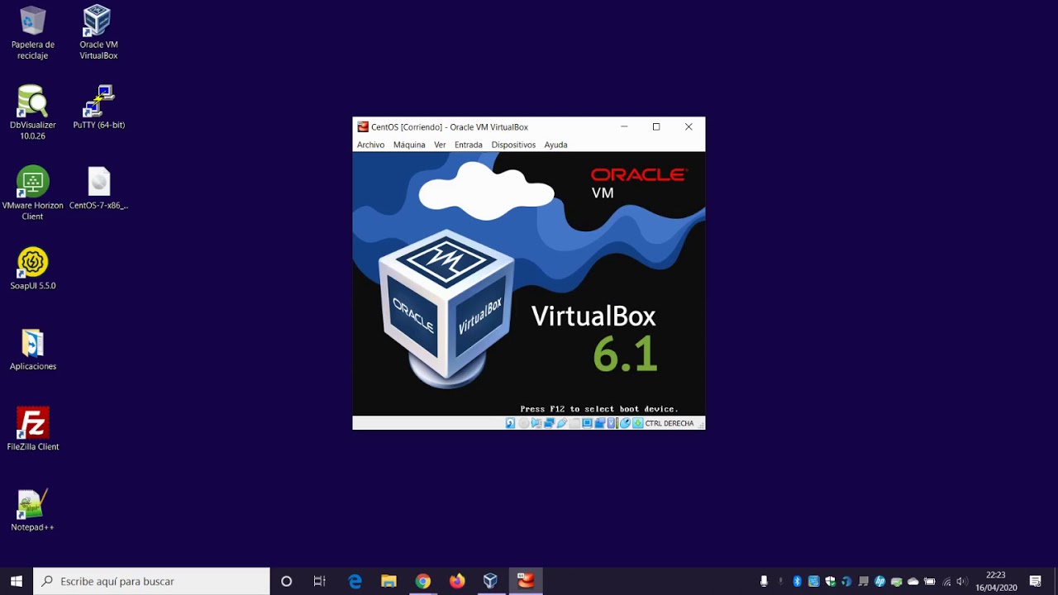Open the Dispositivos menu

point(513,145)
